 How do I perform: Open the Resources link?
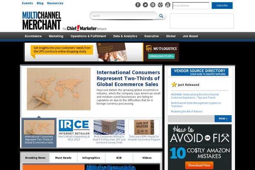55,3
